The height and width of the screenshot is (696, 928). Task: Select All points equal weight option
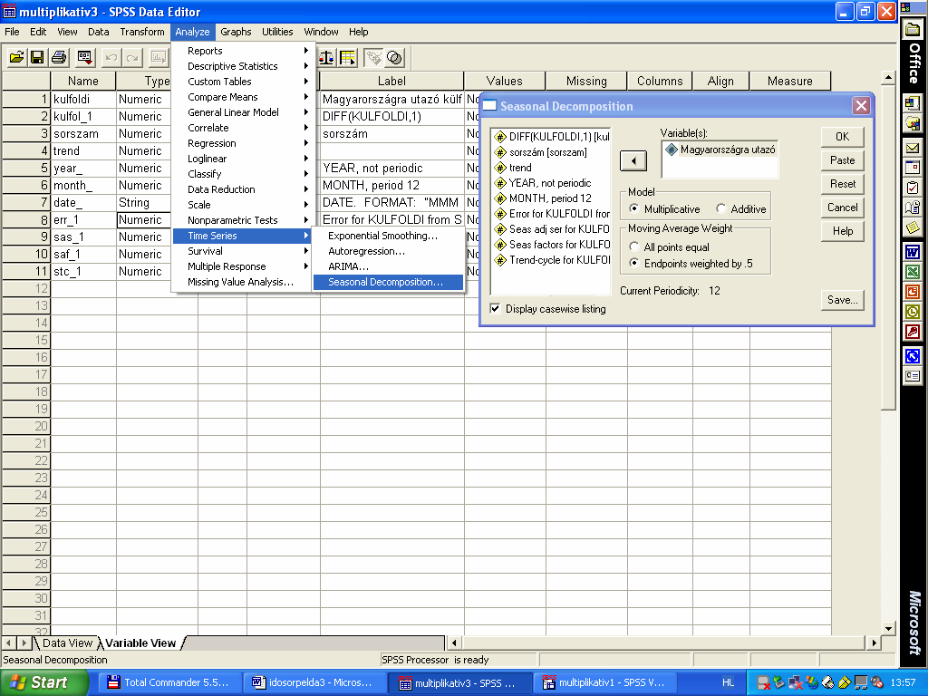[633, 246]
